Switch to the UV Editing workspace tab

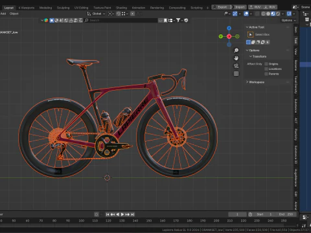tap(81, 8)
